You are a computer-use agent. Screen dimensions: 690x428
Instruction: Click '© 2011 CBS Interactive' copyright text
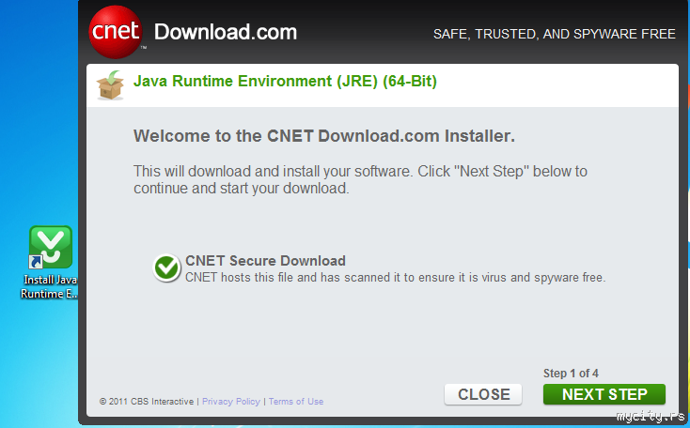point(147,401)
